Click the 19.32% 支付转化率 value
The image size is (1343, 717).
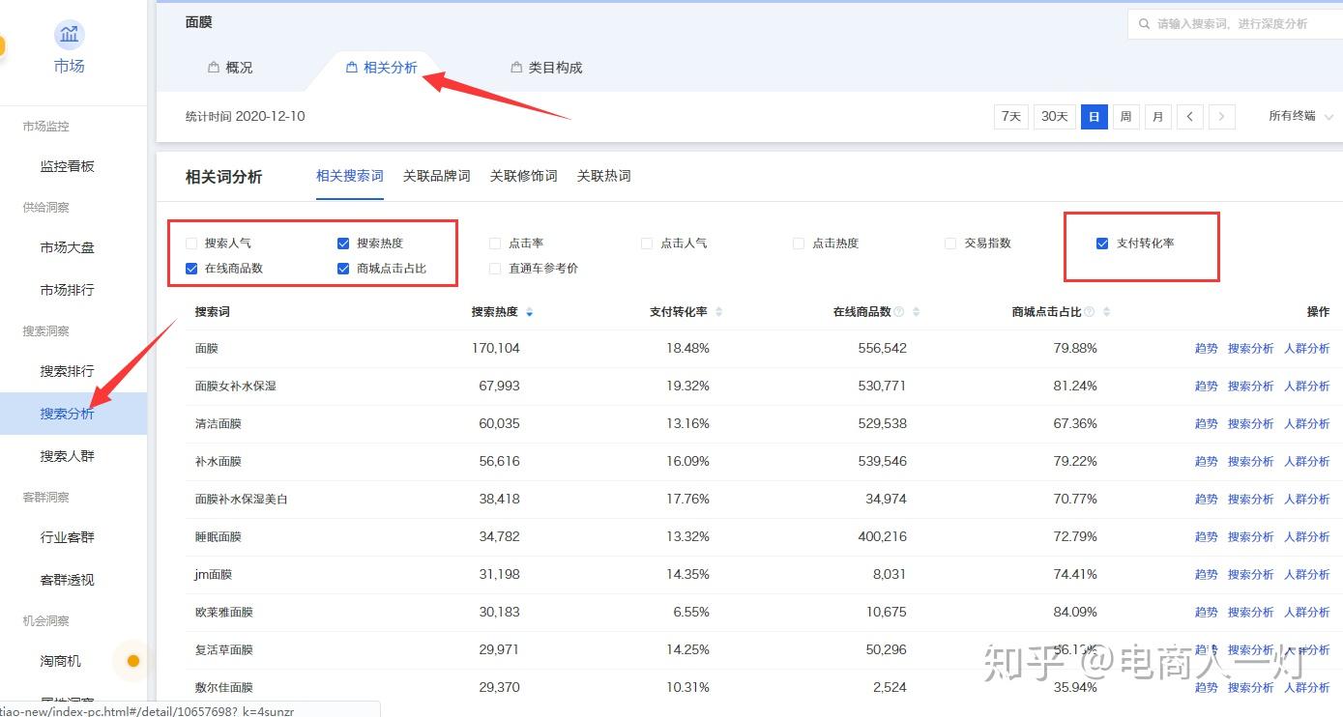click(687, 386)
